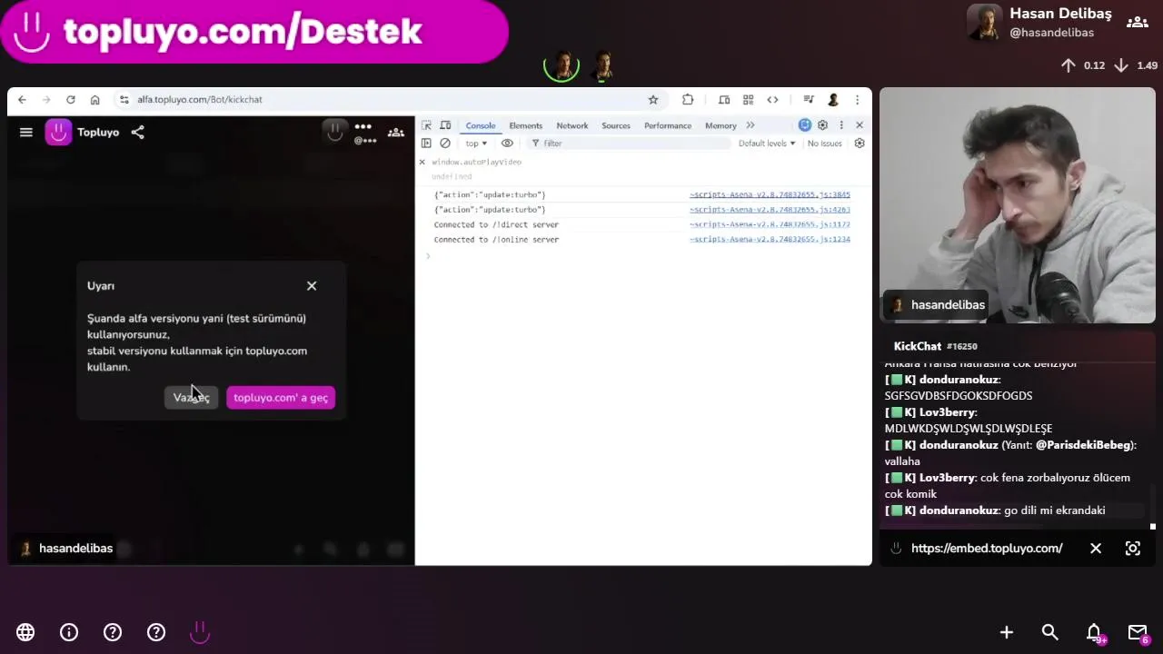Toggle the console sidebar

coord(426,144)
